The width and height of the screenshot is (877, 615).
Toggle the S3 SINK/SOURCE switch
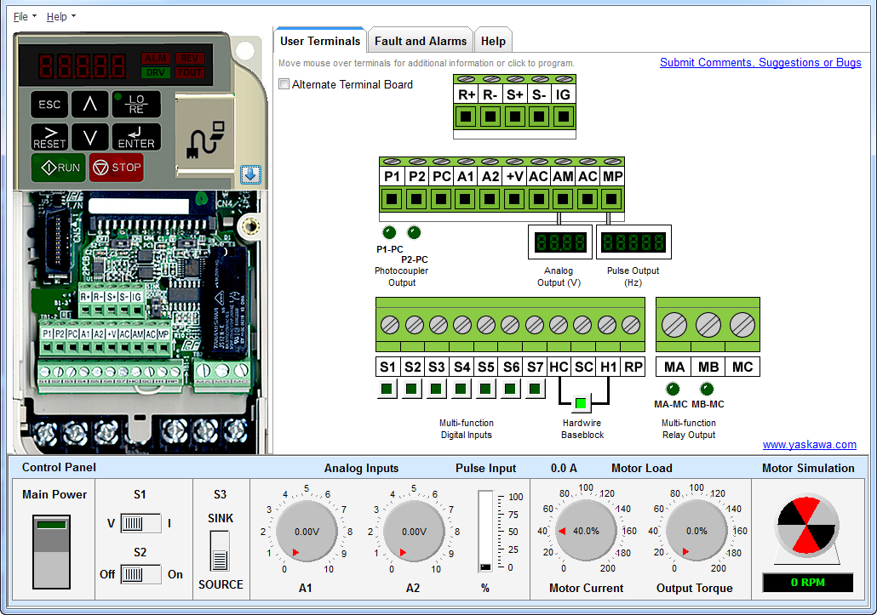coord(220,551)
